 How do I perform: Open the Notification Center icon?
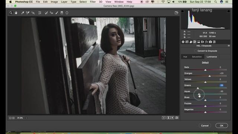tap(227, 2)
